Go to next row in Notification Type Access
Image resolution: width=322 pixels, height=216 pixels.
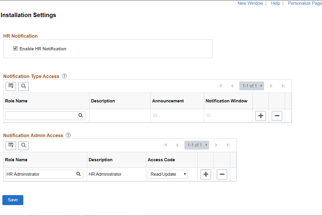(x=271, y=86)
